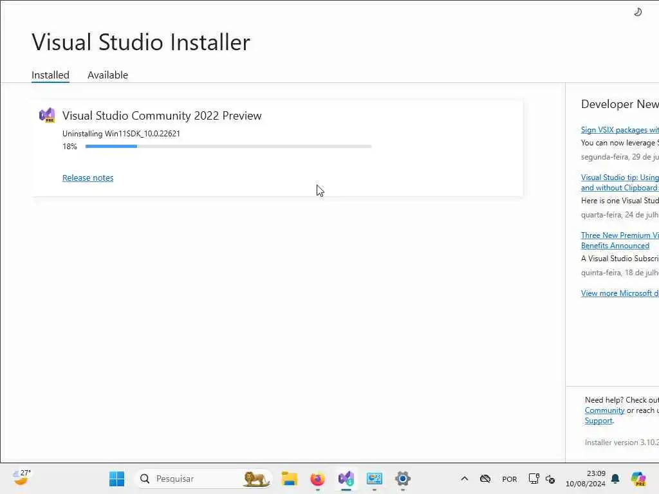Show hidden system tray icons
659x494 pixels.
tap(465, 479)
